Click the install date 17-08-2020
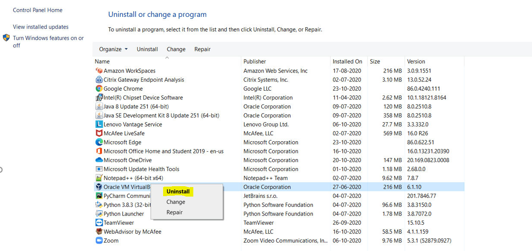The height and width of the screenshot is (251, 532). 347,71
